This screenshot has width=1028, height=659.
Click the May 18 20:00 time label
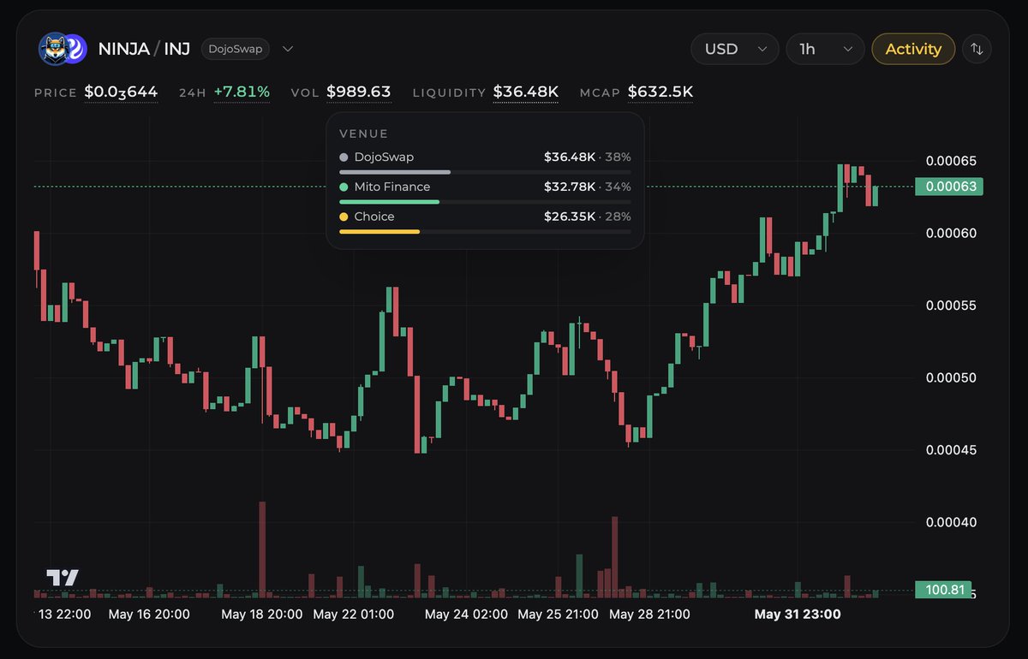262,614
